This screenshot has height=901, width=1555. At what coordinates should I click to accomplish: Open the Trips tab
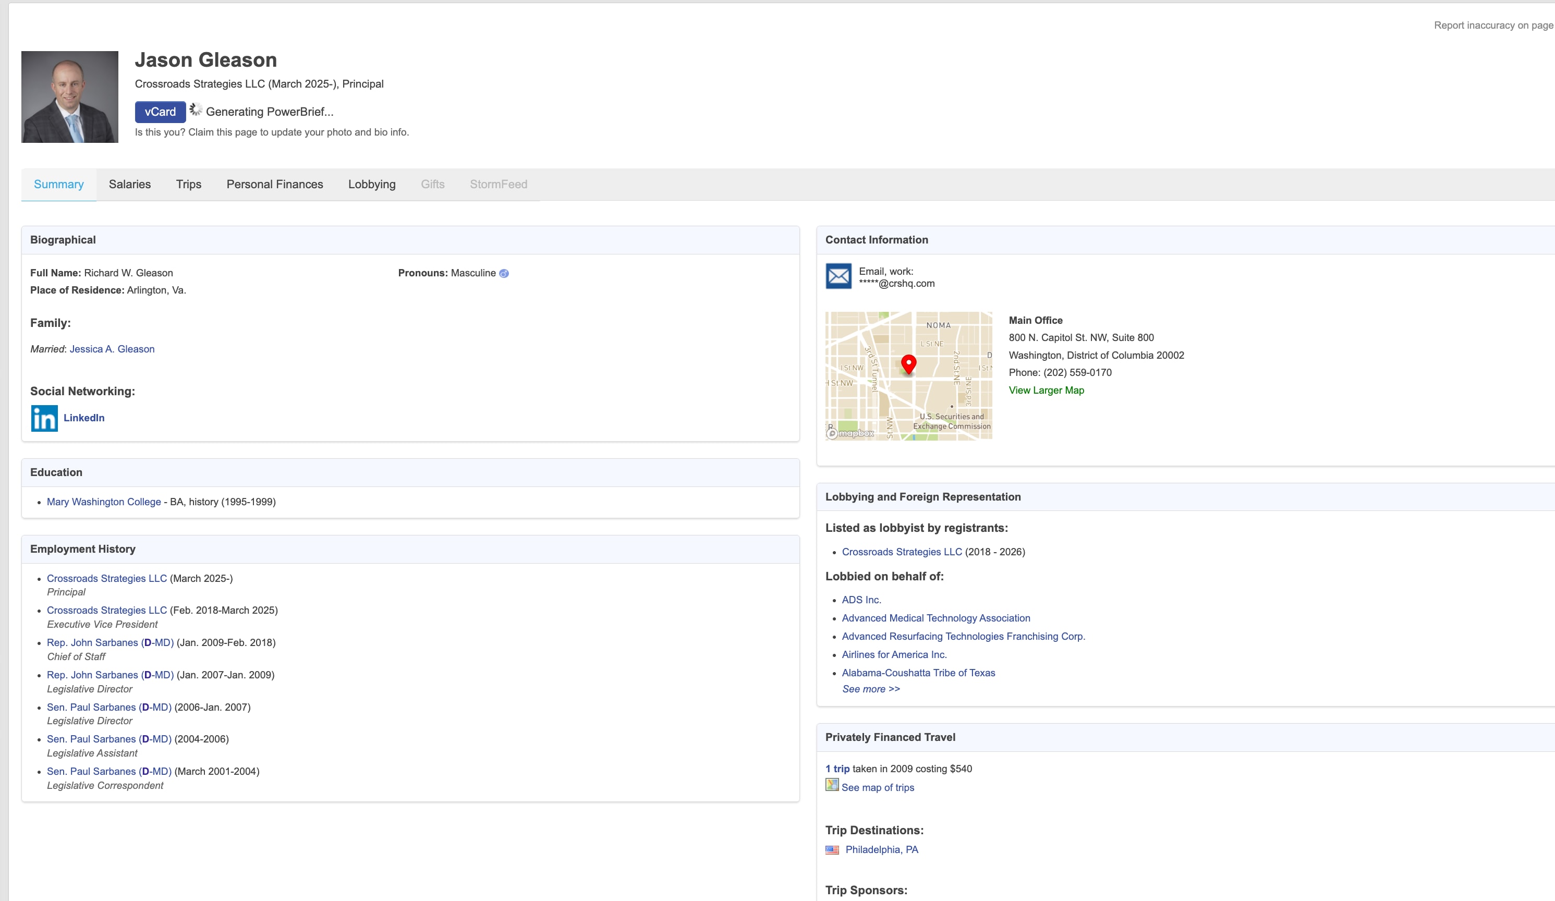point(188,185)
